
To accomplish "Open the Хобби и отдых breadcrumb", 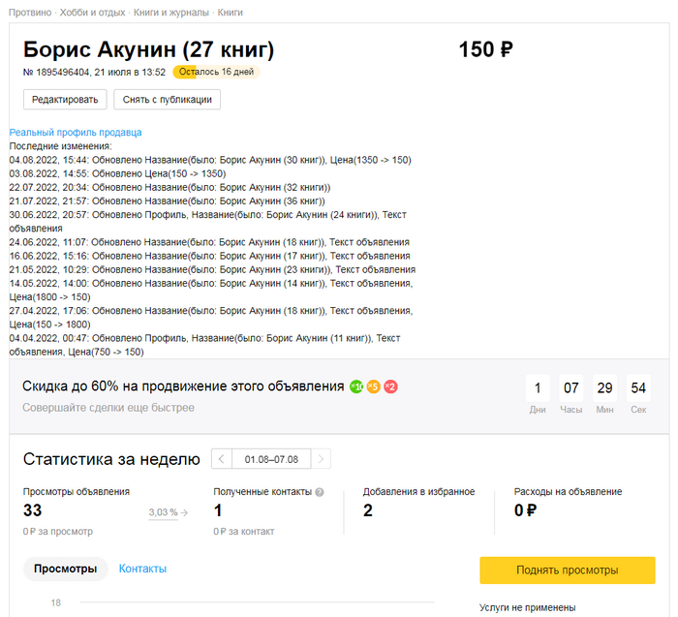I will pyautogui.click(x=92, y=13).
